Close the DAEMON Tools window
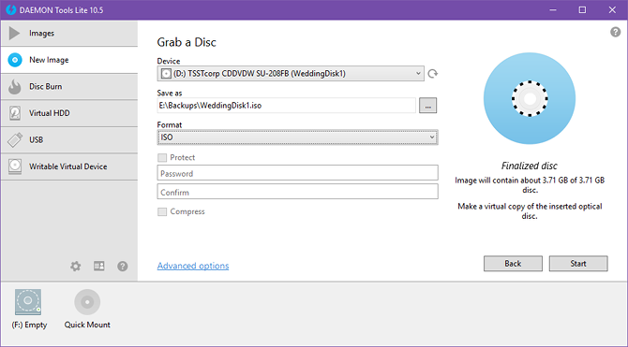 pyautogui.click(x=612, y=10)
